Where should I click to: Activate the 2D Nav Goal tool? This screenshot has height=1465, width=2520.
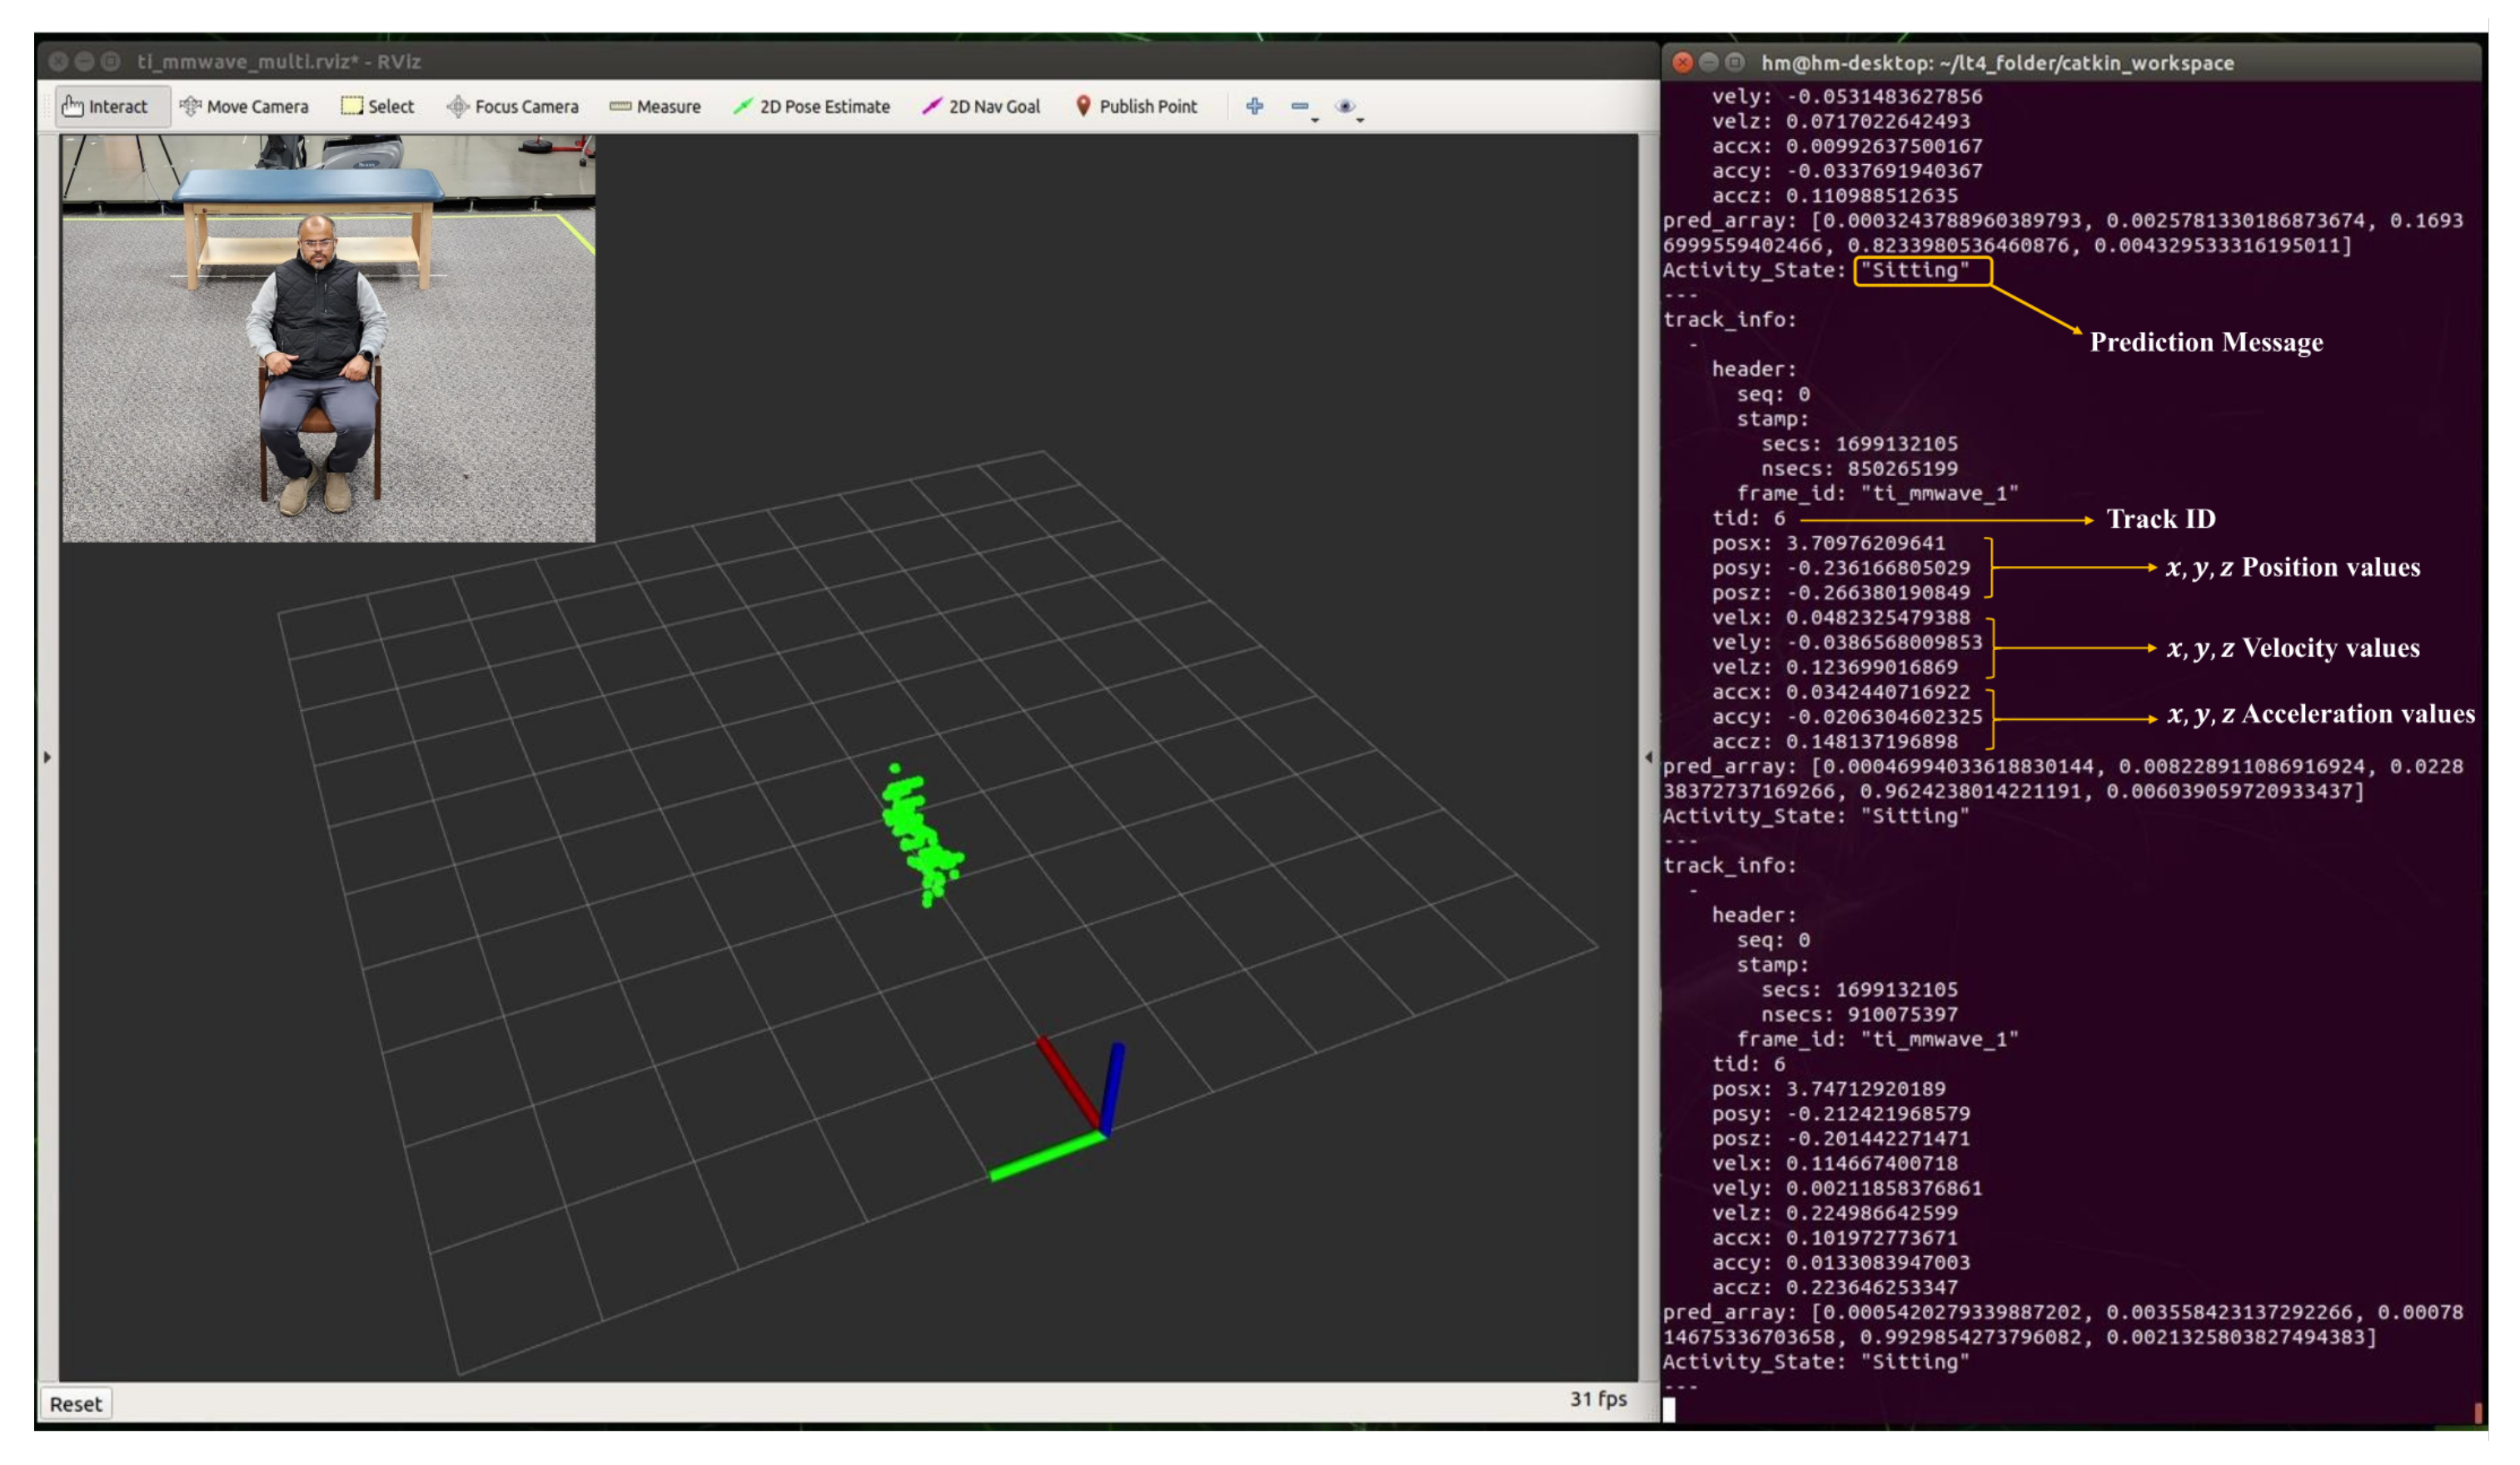click(981, 106)
